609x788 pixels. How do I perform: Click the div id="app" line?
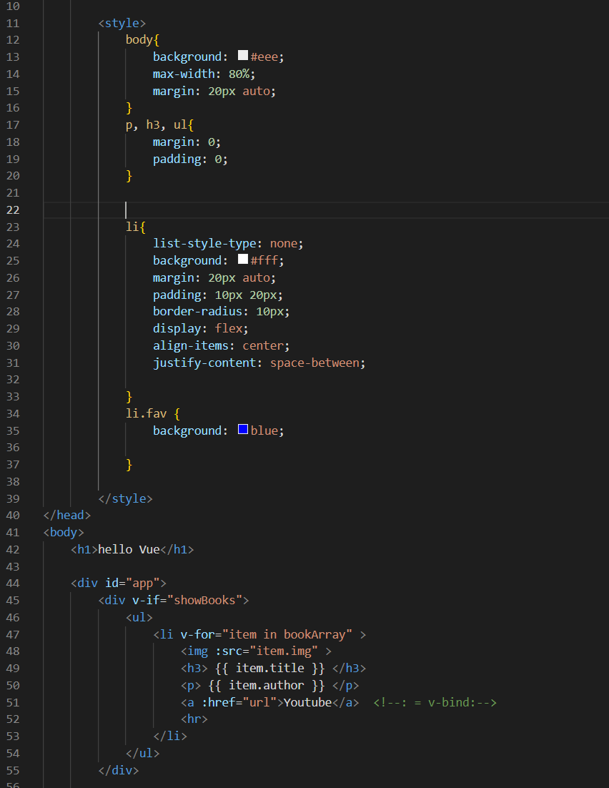[119, 583]
